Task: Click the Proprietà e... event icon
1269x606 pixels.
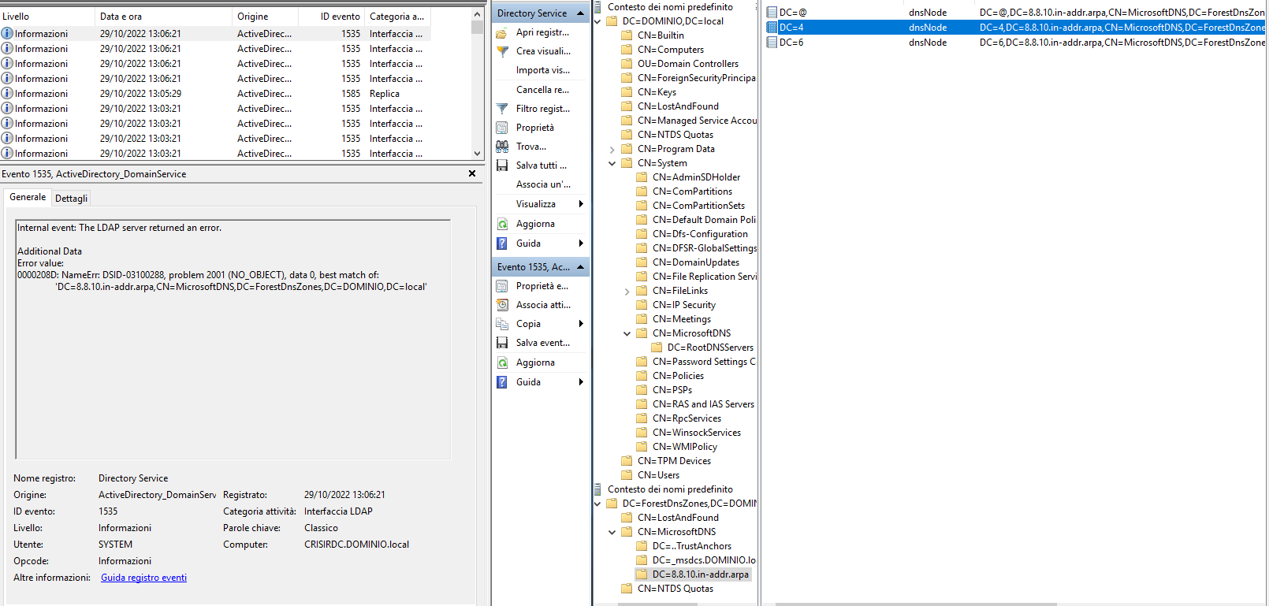Action: coord(501,286)
